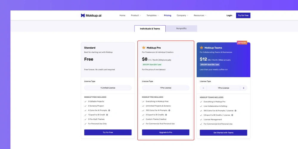298x149 pixels.
Task: Click checkmark beside 3 Editable Projects
Action: (85, 102)
